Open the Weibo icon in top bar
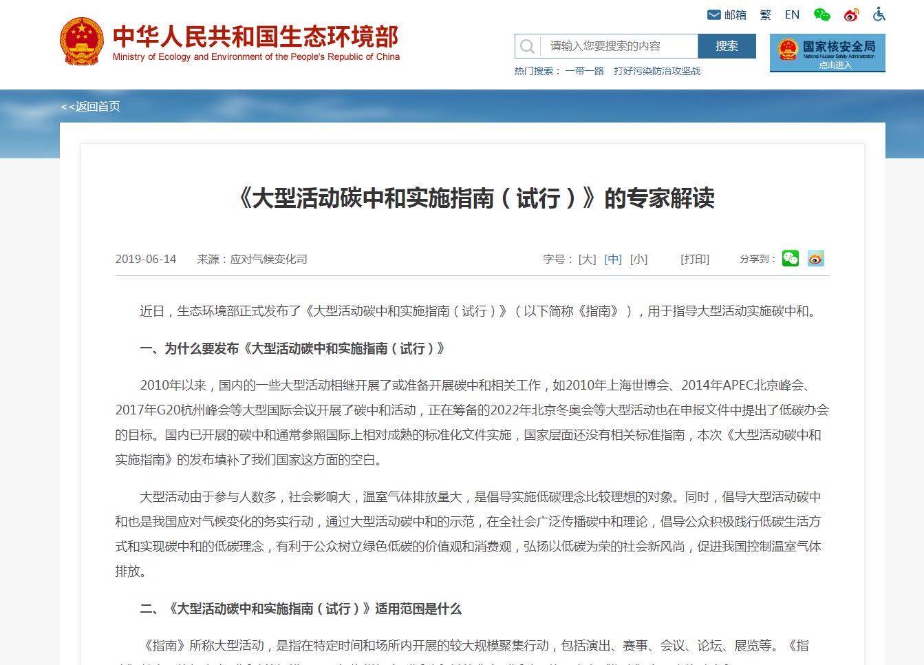The width and height of the screenshot is (924, 665). [x=851, y=14]
